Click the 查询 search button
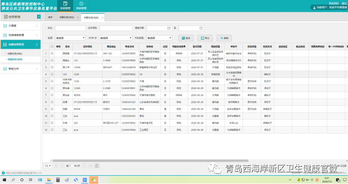 (186, 38)
